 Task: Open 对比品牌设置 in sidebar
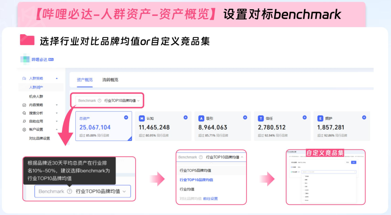click(x=40, y=138)
